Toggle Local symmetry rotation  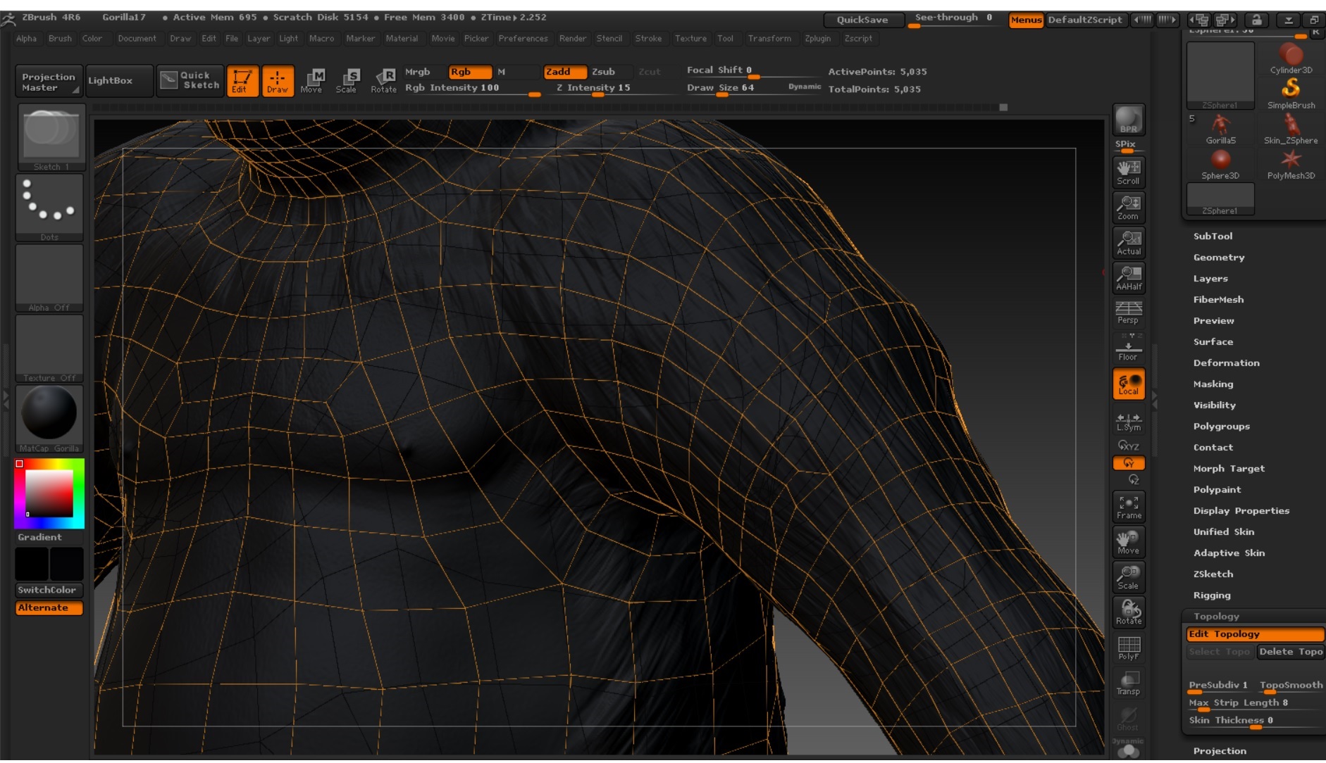pos(1128,384)
